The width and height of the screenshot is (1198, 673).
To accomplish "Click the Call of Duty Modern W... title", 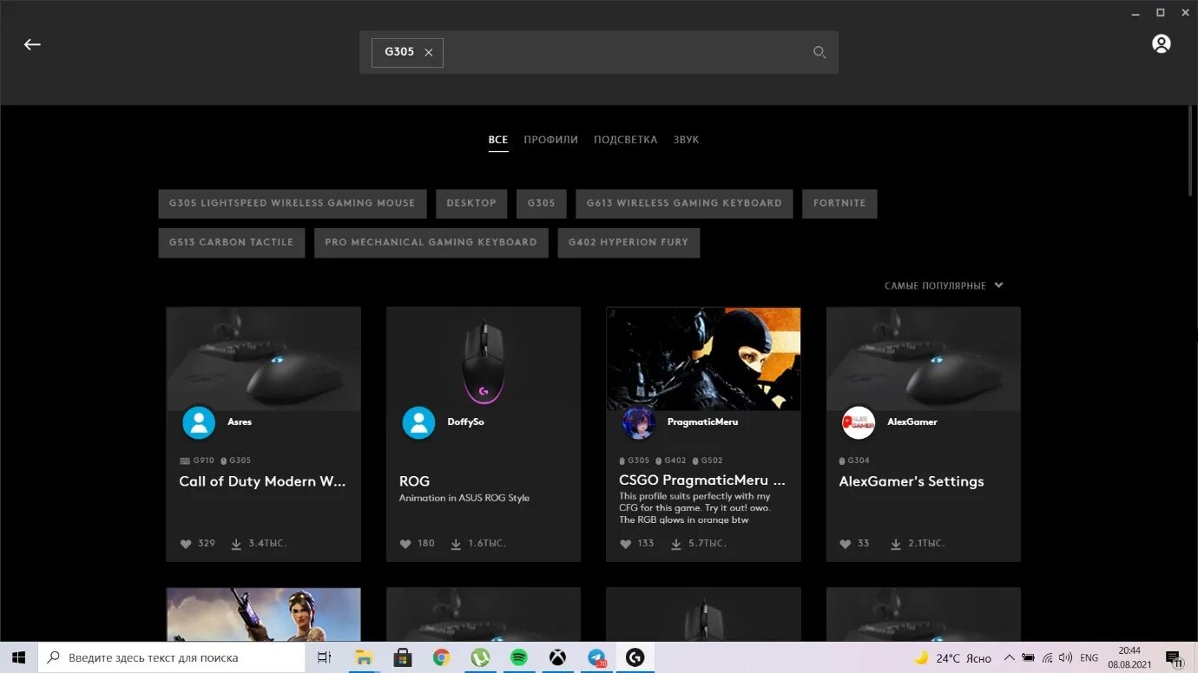I will click(x=263, y=481).
